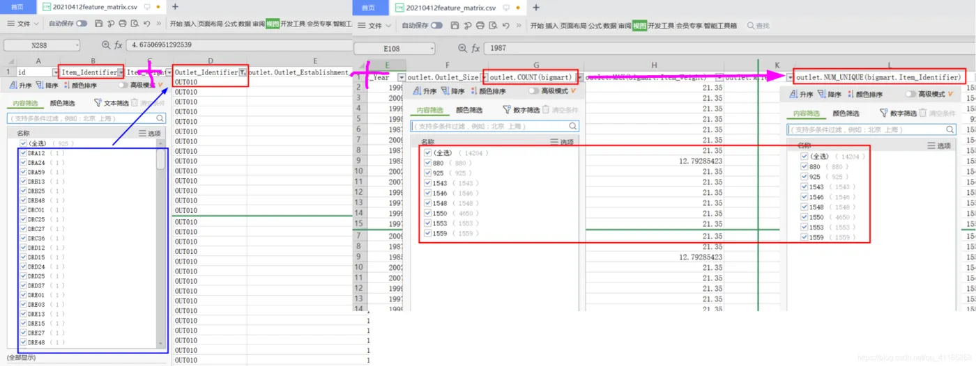Sort ascending in NUM_UNIQUE filter panel
This screenshot has width=976, height=366.
click(x=801, y=94)
